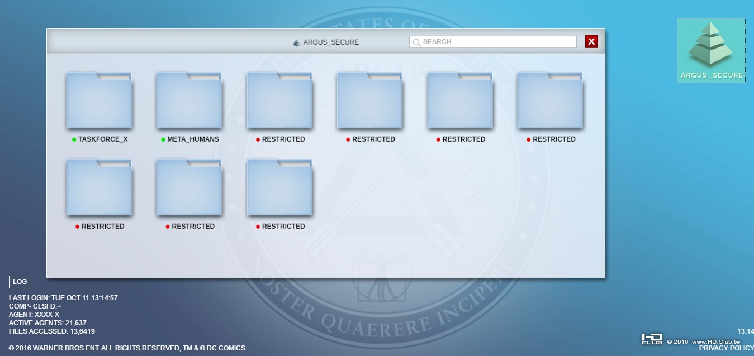Click the ARGUS_SECURE desktop pyramid icon

711,50
